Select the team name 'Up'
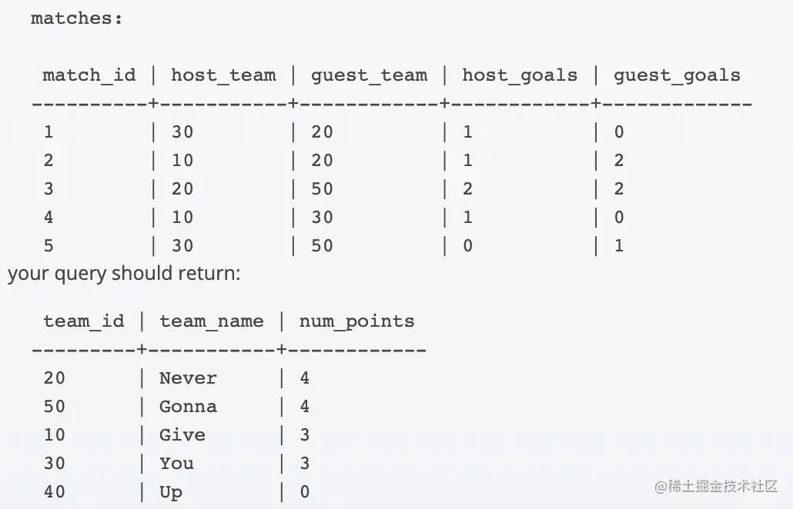Image resolution: width=793 pixels, height=509 pixels. click(170, 492)
